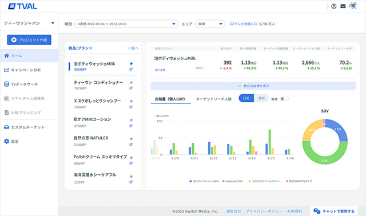The image size is (366, 216).
Task: Open the プライバシーポリシー footer link
Action: 264,211
